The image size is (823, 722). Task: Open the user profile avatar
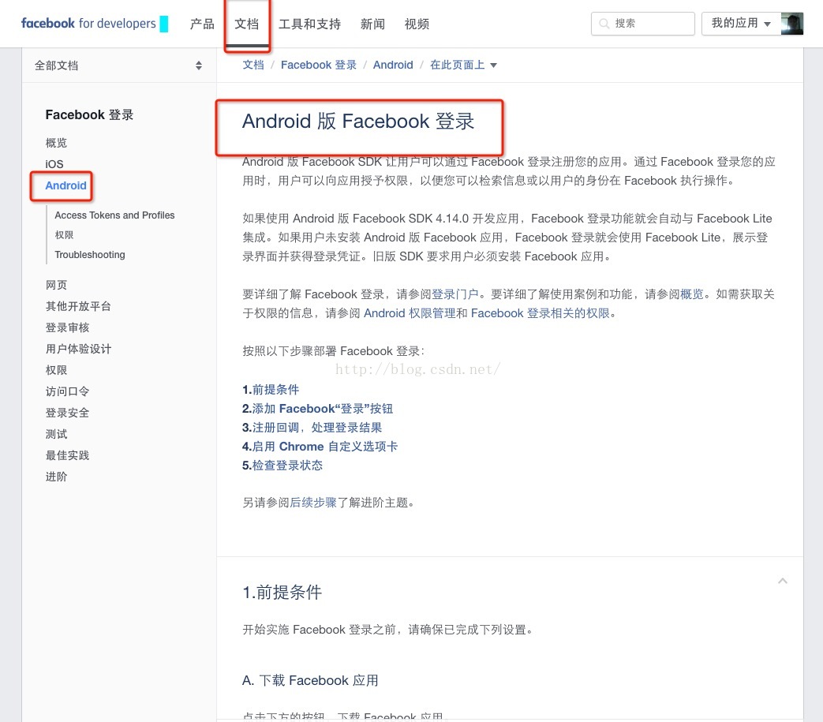tap(792, 24)
